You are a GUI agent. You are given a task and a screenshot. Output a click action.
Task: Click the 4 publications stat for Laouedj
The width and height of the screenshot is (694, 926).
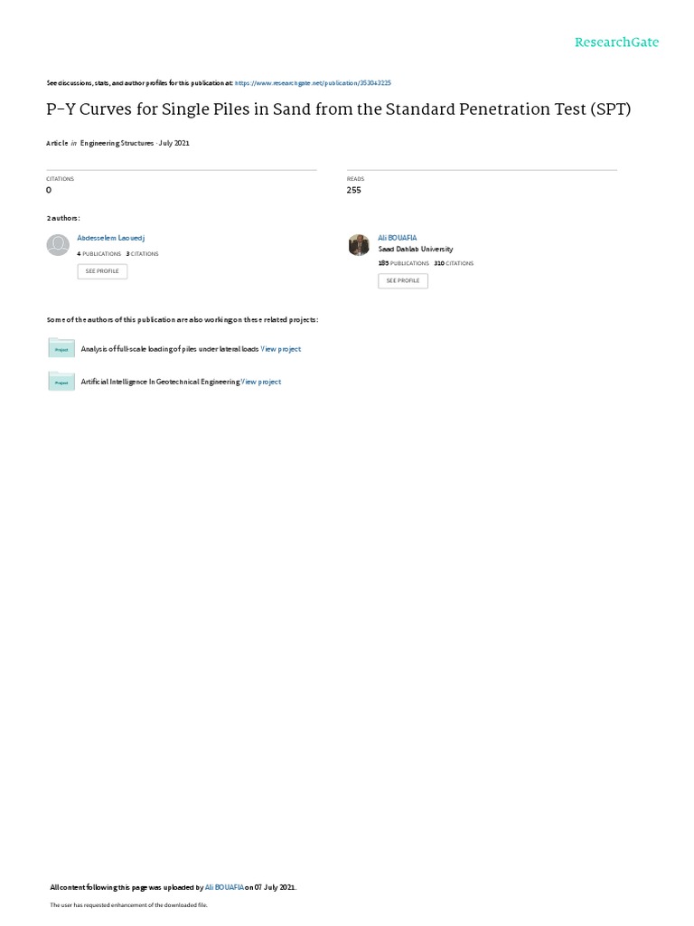(x=99, y=254)
